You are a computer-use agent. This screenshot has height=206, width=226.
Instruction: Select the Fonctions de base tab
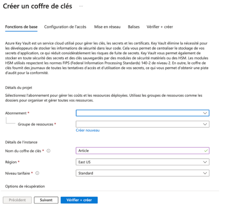coord(21,27)
